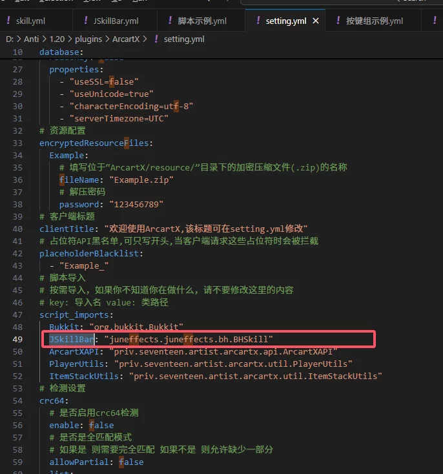Open the ArcartX breadcrumb folder
443x474 pixels.
[126, 39]
